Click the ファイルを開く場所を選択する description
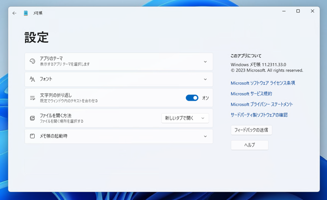Viewport: 327px width, 200px height. click(62, 121)
